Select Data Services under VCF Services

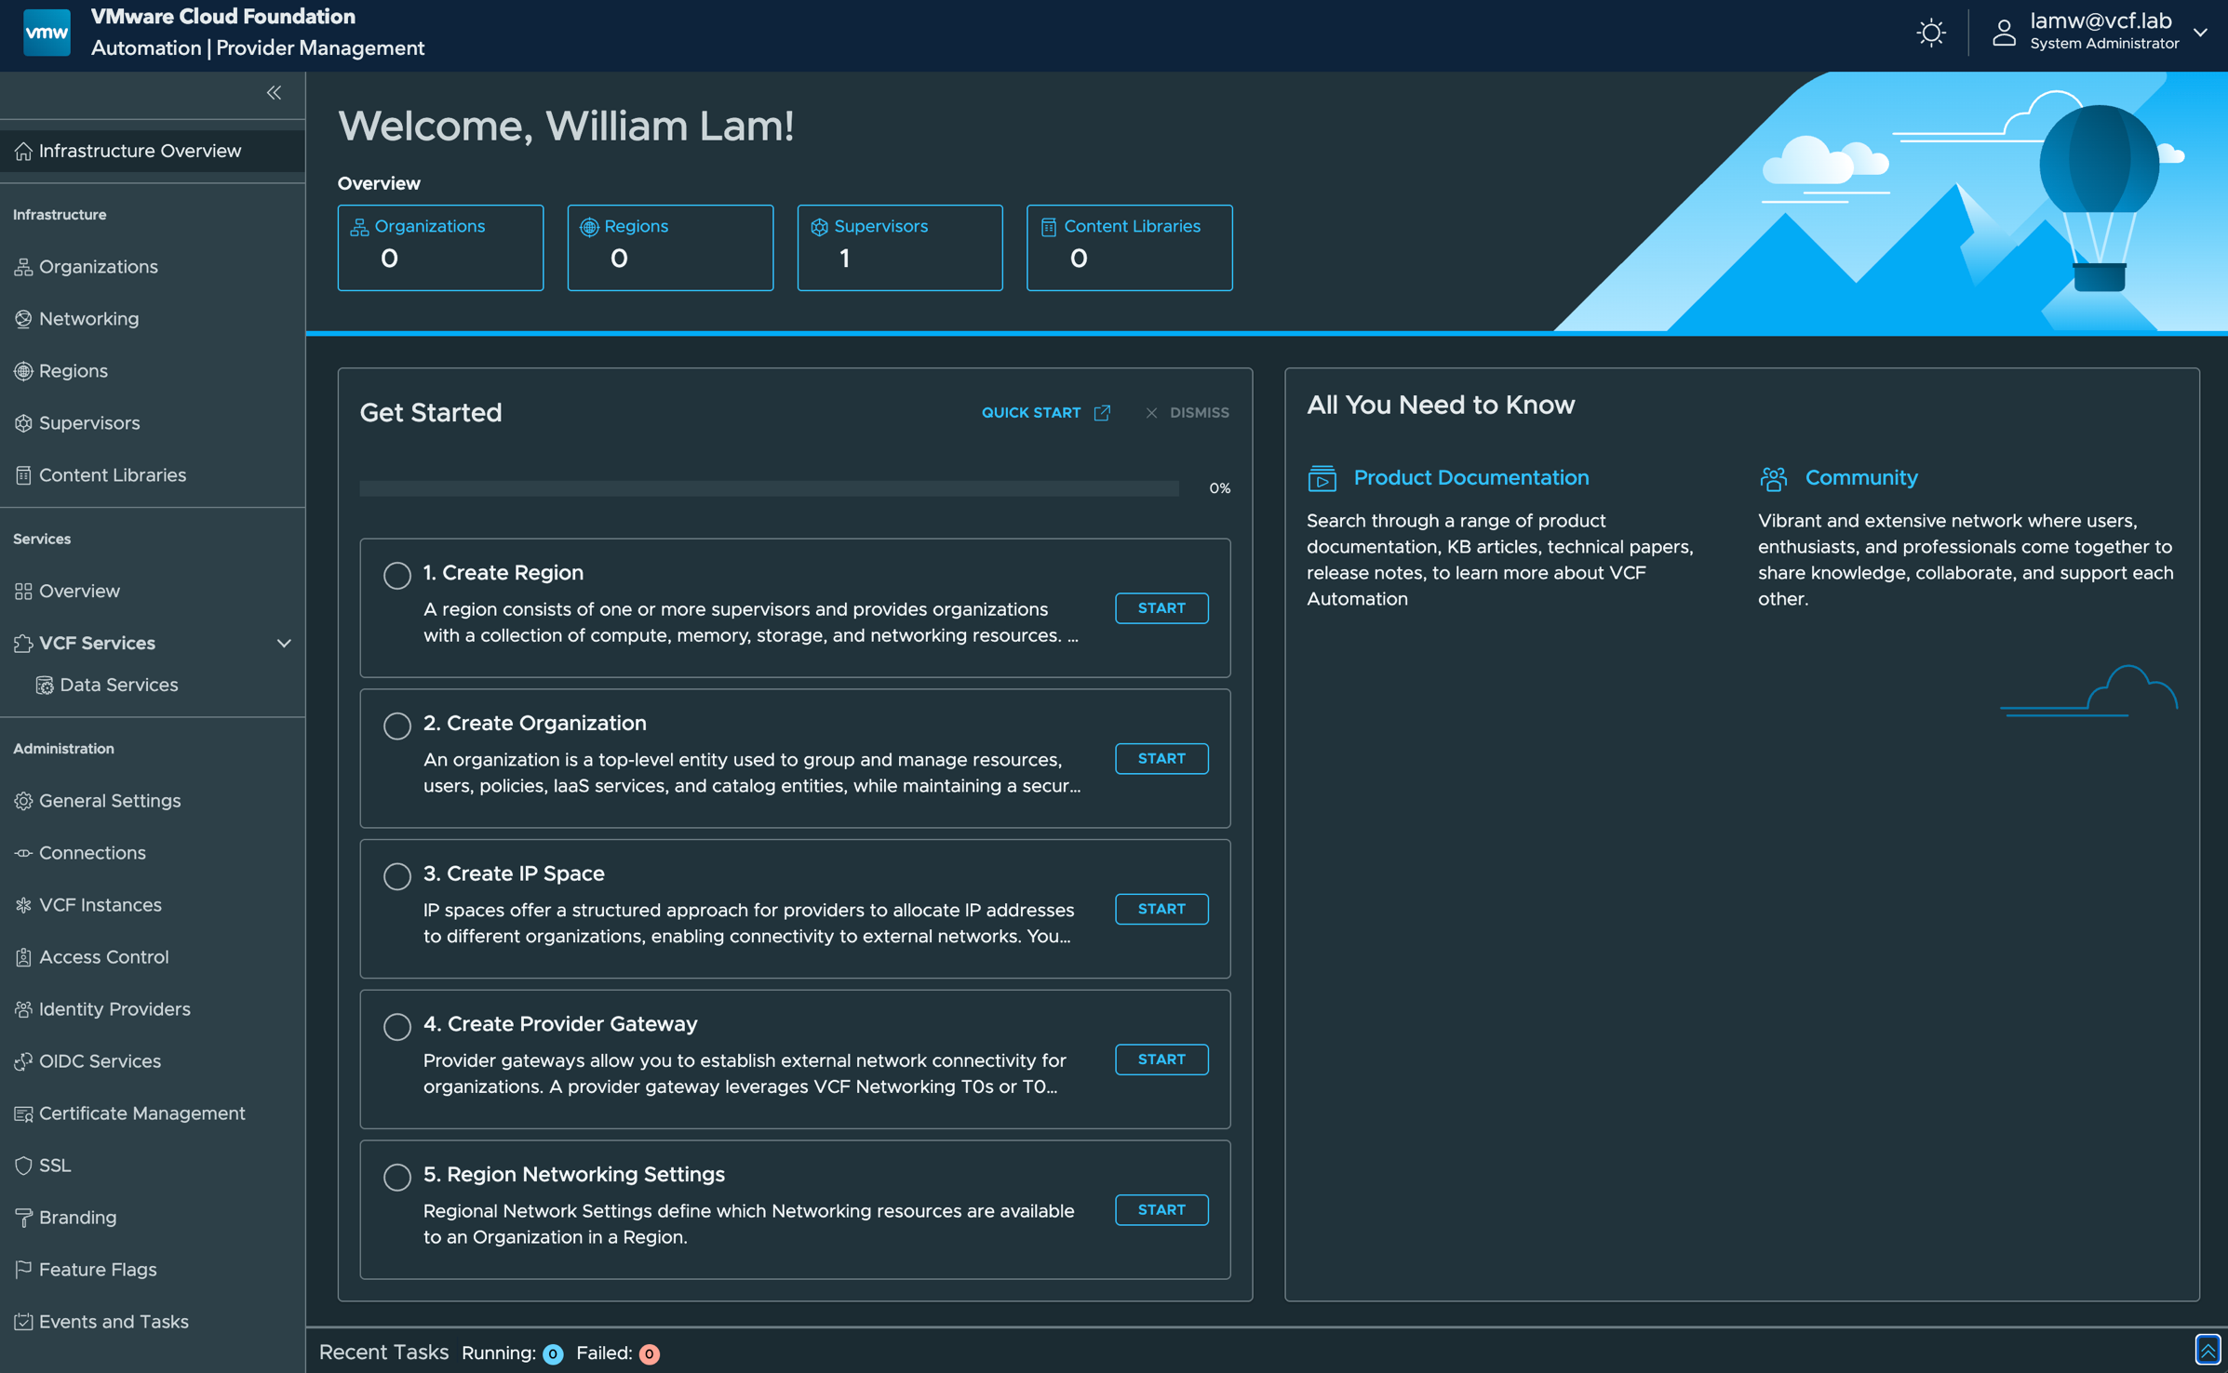tap(119, 685)
